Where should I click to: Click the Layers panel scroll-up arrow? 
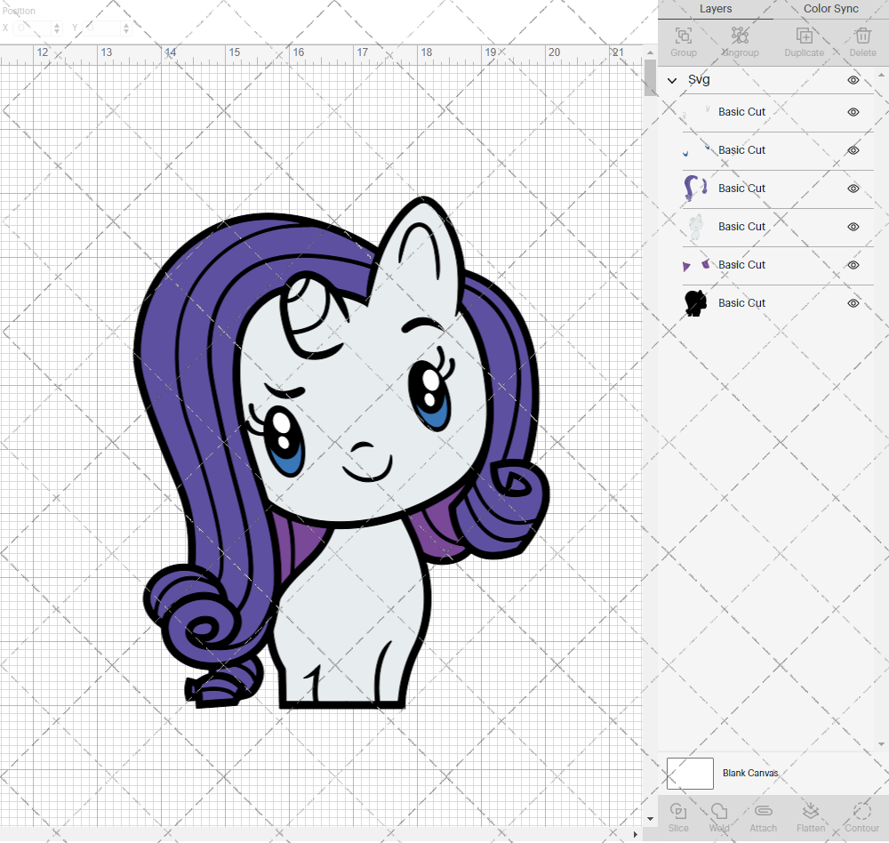pos(880,75)
